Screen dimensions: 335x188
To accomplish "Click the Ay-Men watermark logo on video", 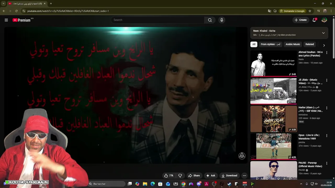I will 242,156.
